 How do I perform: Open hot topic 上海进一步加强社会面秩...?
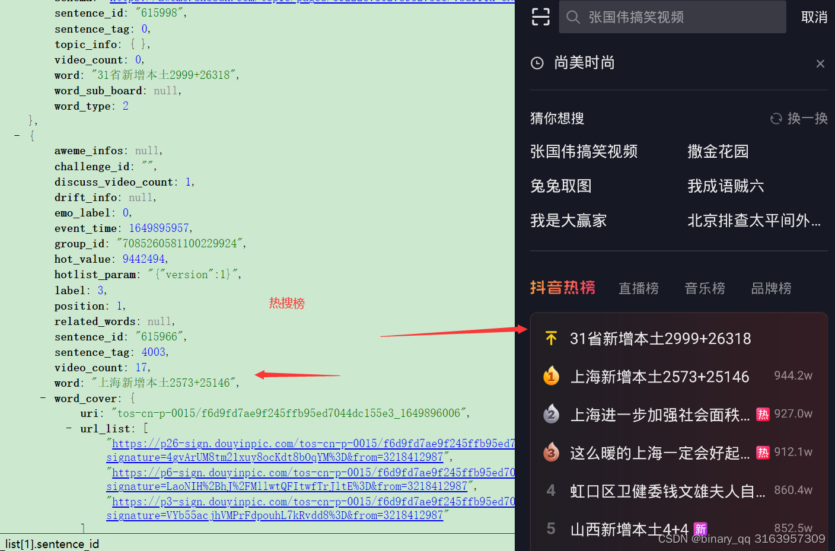(659, 415)
